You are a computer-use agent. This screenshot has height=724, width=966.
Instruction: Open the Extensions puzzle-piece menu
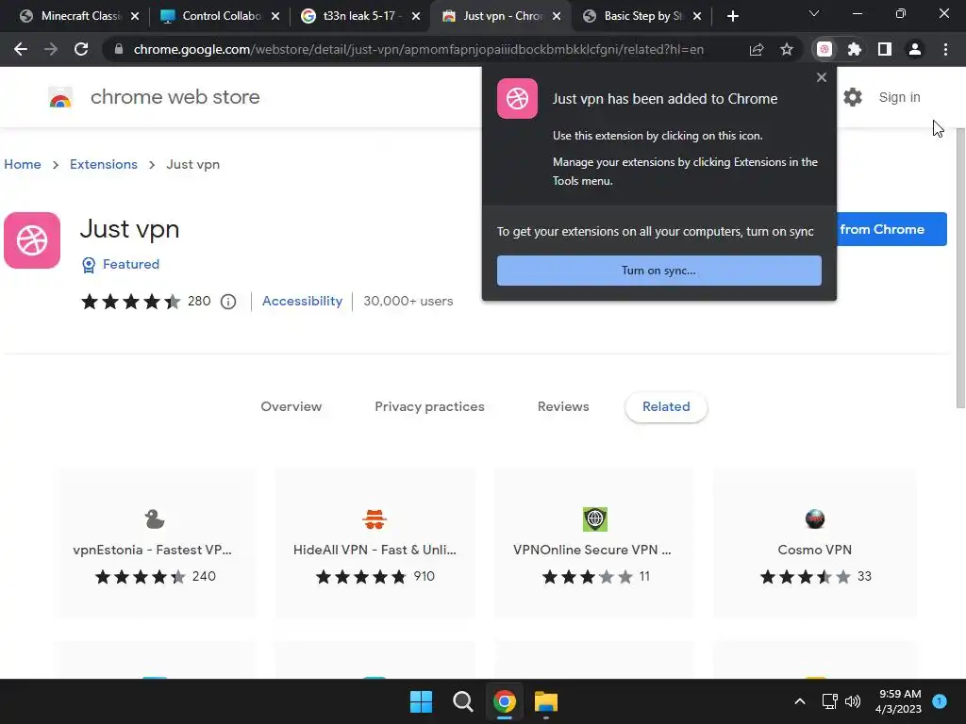(x=855, y=49)
